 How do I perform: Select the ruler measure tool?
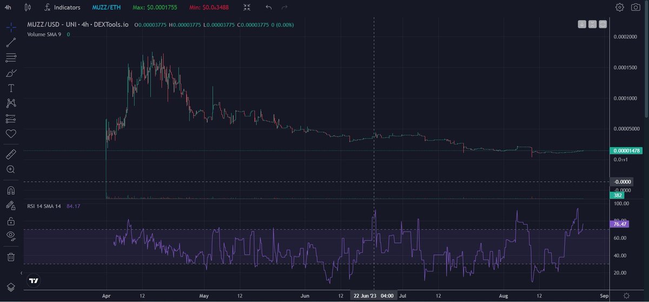pyautogui.click(x=10, y=154)
